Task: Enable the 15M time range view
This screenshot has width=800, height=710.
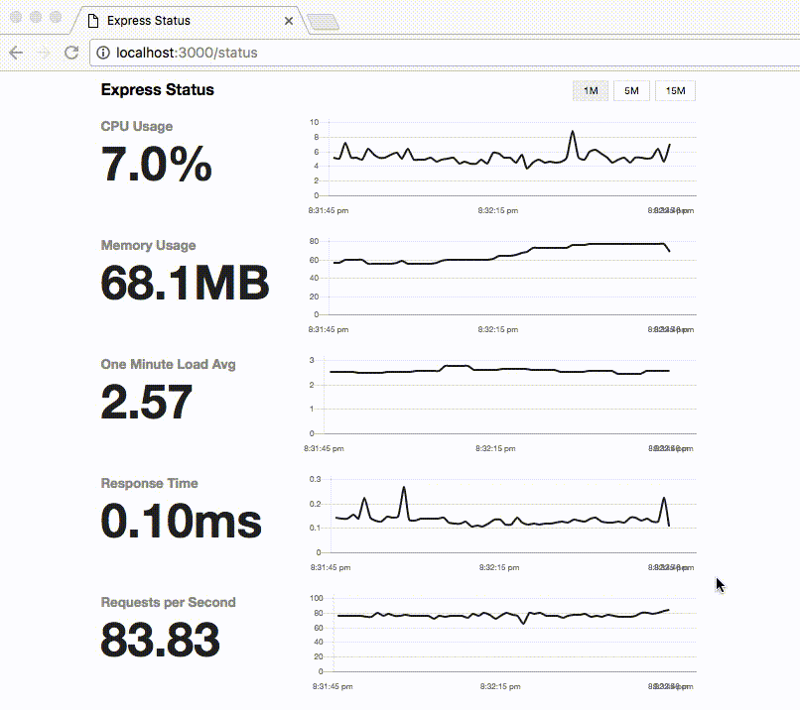Action: tap(674, 90)
